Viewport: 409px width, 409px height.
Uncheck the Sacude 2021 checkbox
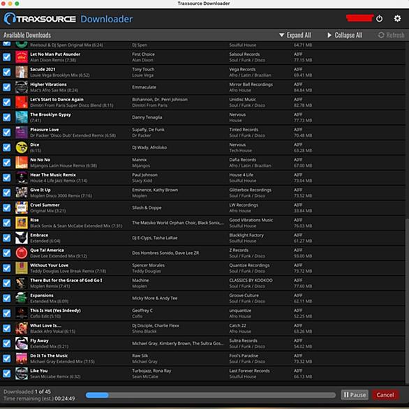tap(6, 72)
